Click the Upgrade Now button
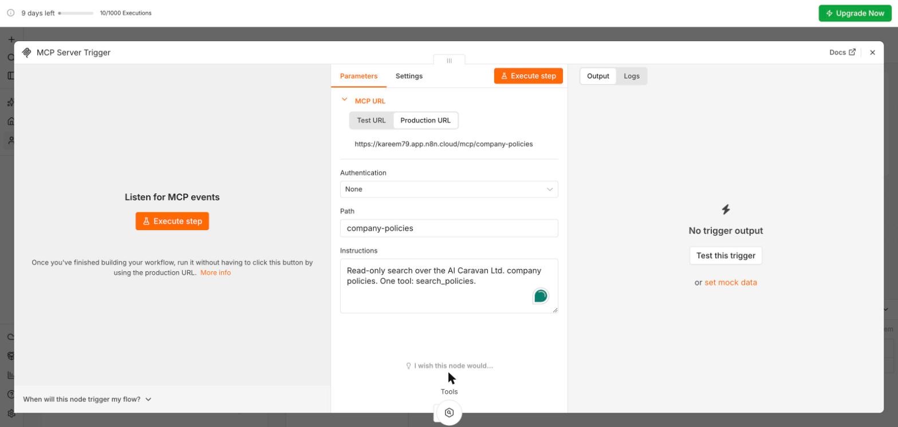 [x=855, y=13]
